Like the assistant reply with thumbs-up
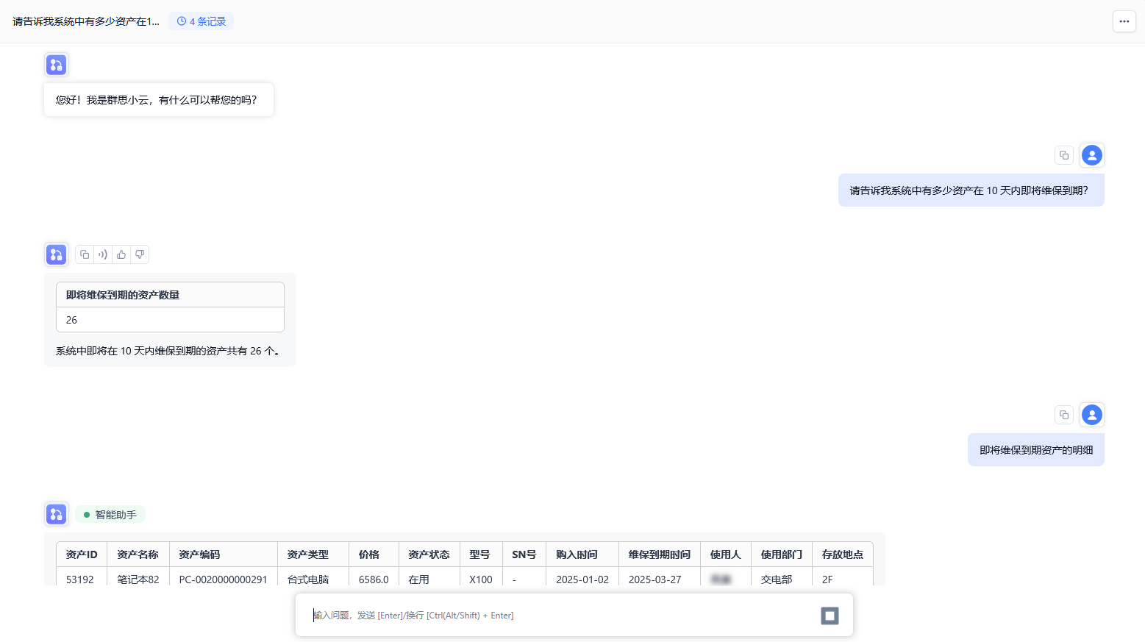 click(121, 254)
